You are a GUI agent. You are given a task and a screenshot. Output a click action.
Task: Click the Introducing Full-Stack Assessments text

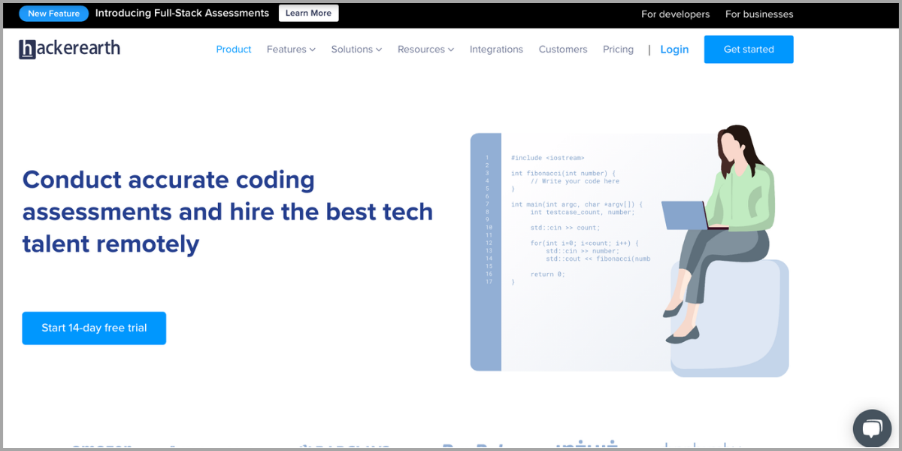point(182,14)
